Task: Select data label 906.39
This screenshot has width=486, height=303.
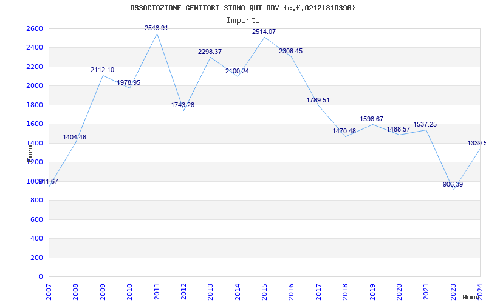Action: pyautogui.click(x=453, y=185)
